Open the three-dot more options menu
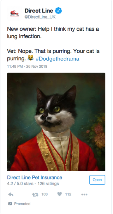This screenshot has width=113, height=214. 84,194
